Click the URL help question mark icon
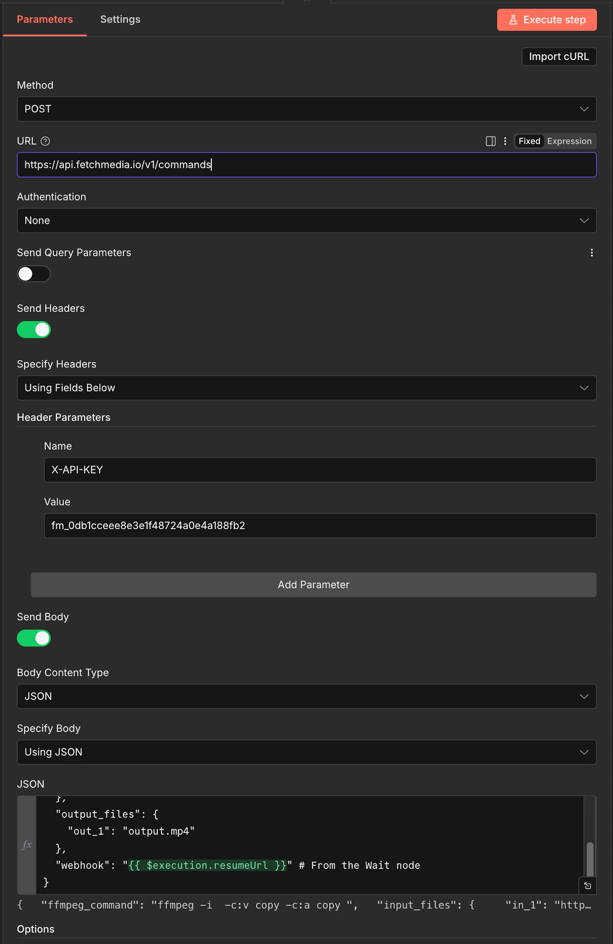Viewport: 613px width, 944px height. point(46,141)
